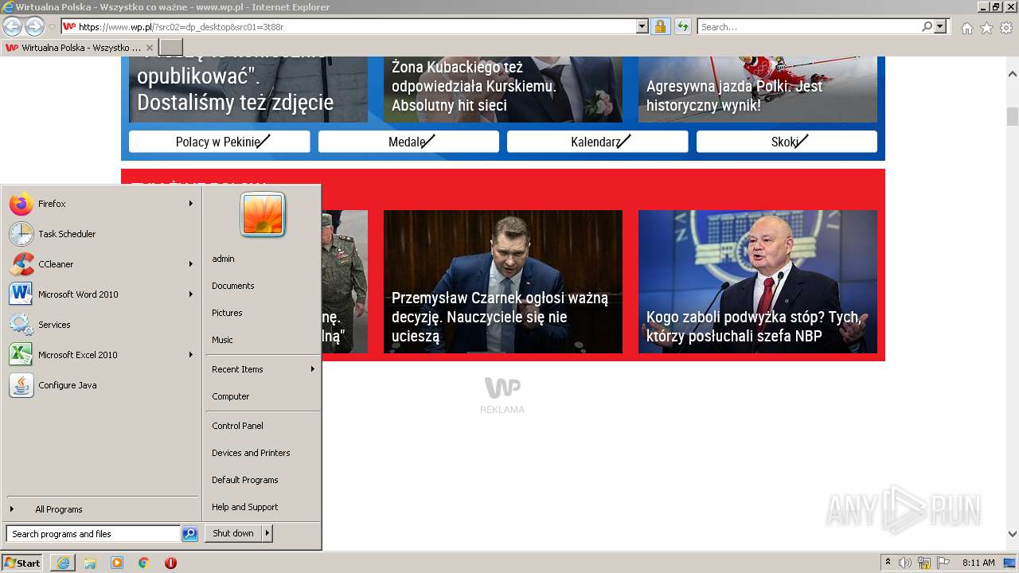Refresh the page with the green arrows icon

(682, 26)
